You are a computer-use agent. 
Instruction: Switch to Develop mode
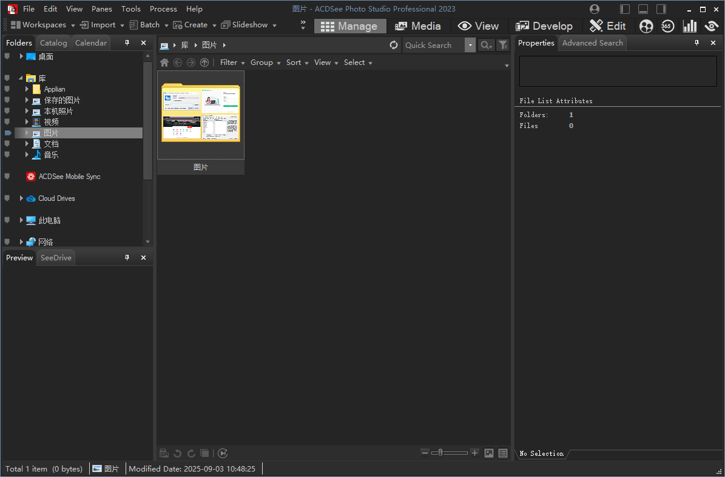544,26
